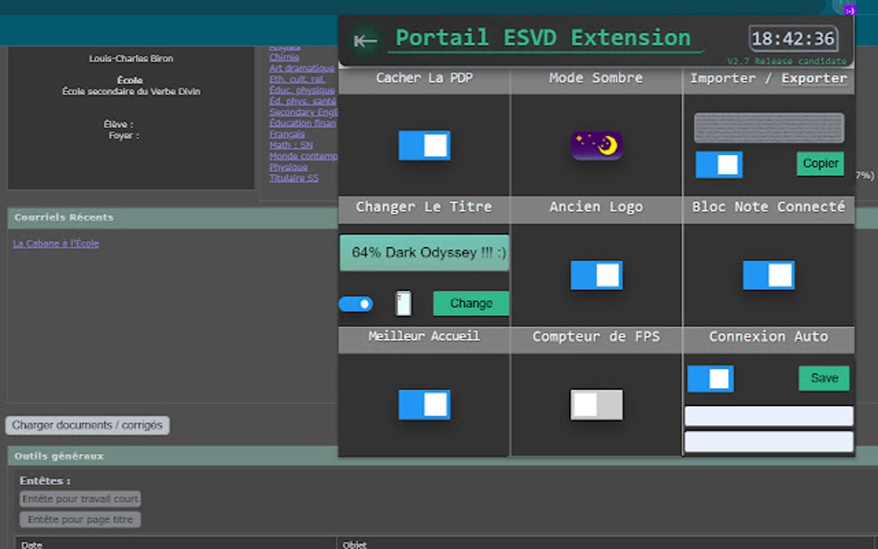Image resolution: width=878 pixels, height=549 pixels.
Task: Toggle the Bloc Note Connecté switch
Action: pos(768,274)
